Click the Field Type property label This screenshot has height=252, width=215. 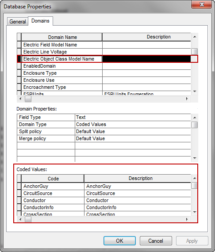tap(46, 117)
